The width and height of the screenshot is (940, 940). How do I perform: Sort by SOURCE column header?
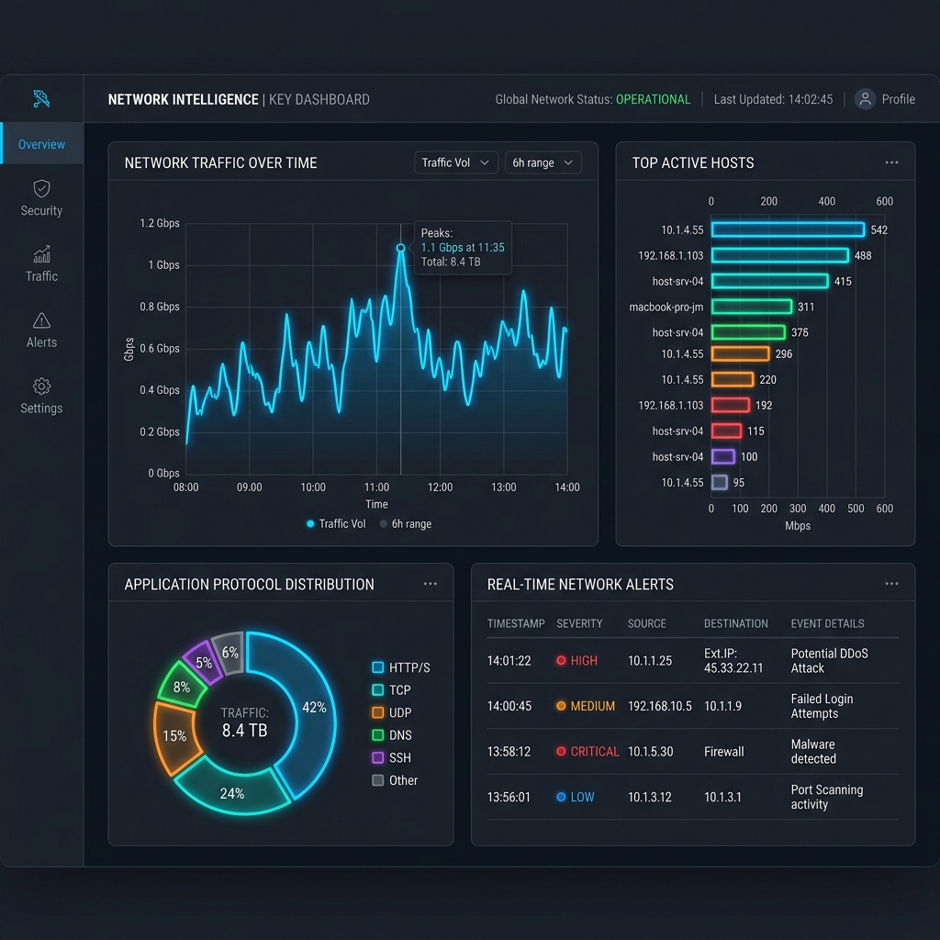coord(647,623)
